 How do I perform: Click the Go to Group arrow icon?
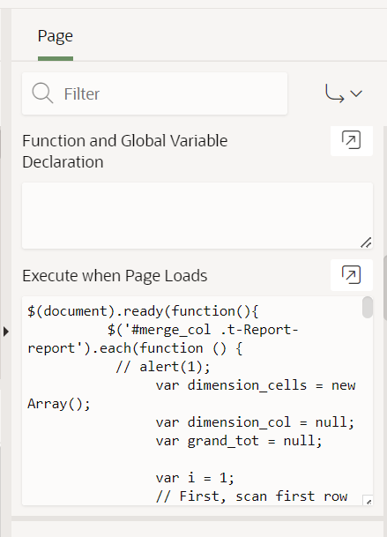335,93
